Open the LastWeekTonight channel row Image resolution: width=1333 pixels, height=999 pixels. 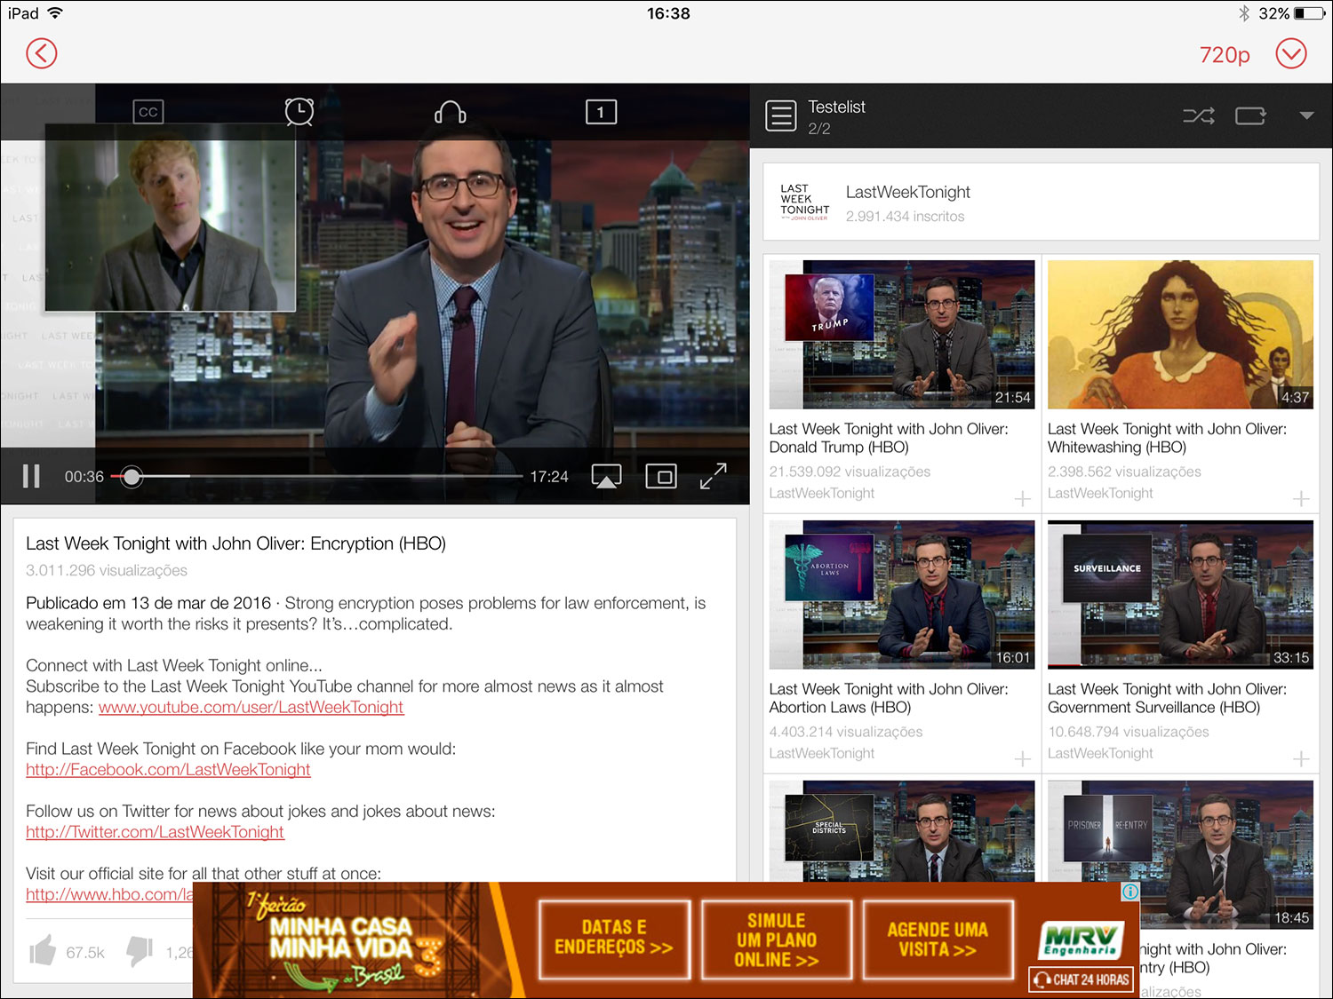[1041, 202]
